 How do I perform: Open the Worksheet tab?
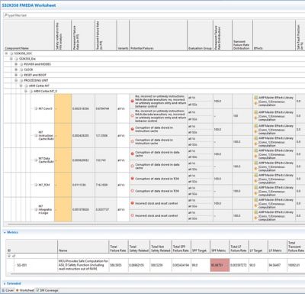click(25, 290)
